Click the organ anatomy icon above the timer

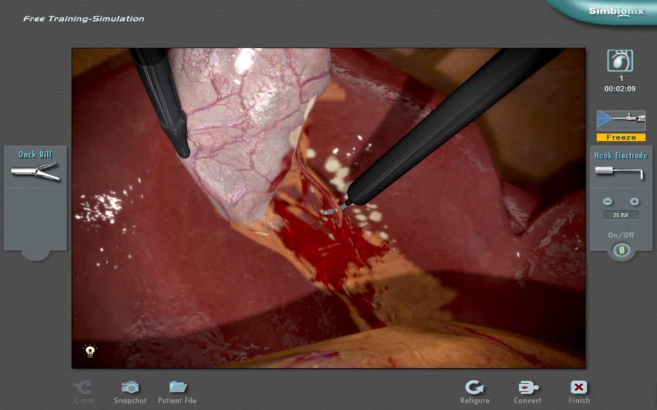(x=620, y=61)
